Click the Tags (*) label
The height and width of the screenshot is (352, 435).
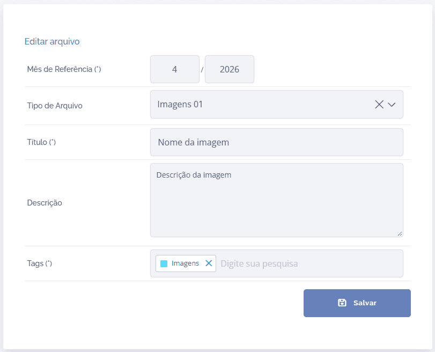point(39,263)
